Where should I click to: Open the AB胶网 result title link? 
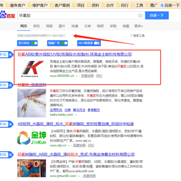76,124
